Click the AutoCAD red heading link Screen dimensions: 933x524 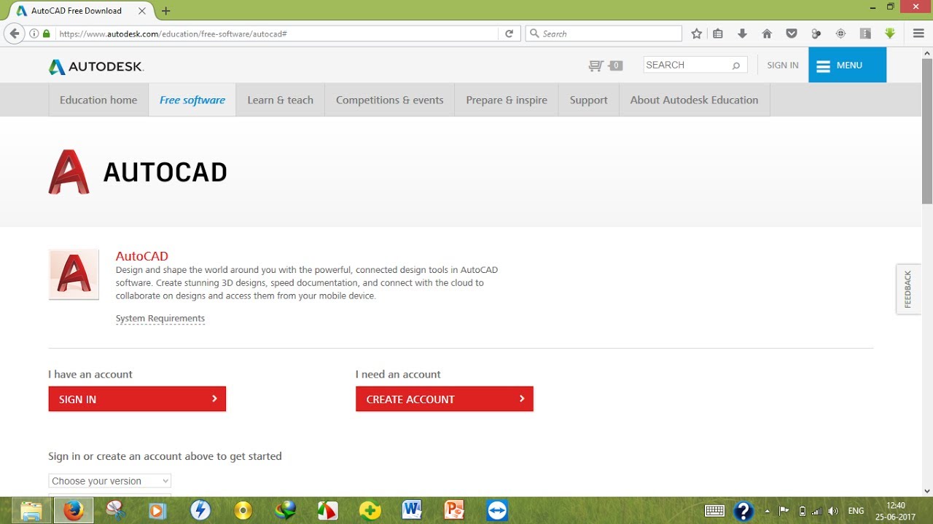pos(142,256)
